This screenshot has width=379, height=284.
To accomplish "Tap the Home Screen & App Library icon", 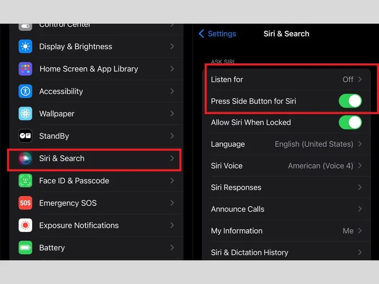I will (26, 69).
